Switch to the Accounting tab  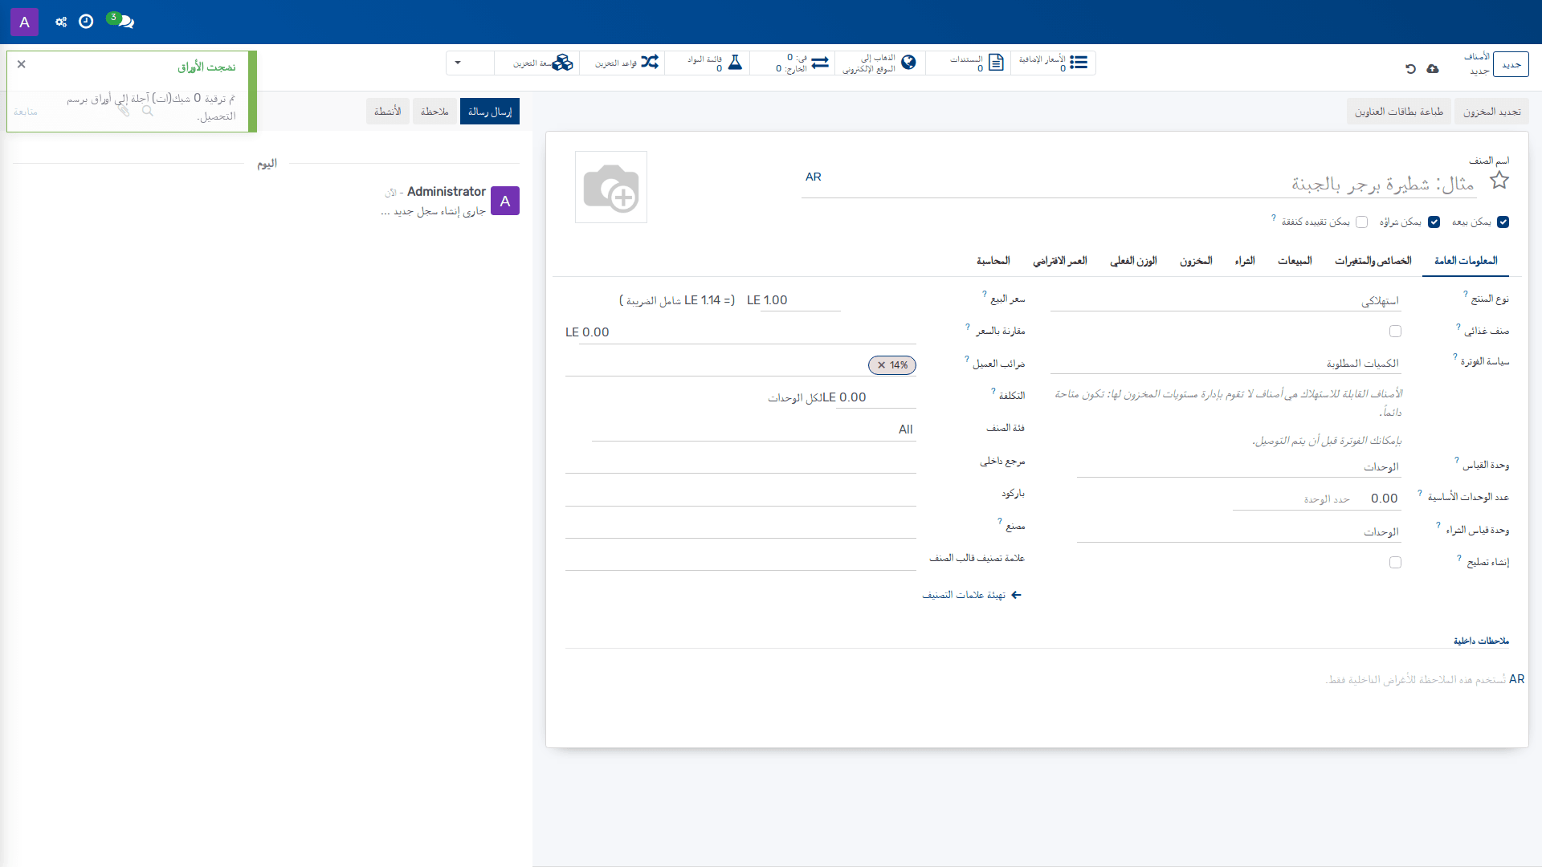coord(993,261)
